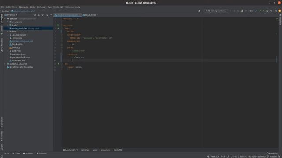
Task: Open the user account icon in toolbar
Action: 200,11
